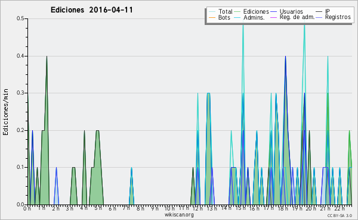Click the 'Ediciones 2016-04-11' chart title
This screenshot has height=220, width=358.
pos(91,10)
